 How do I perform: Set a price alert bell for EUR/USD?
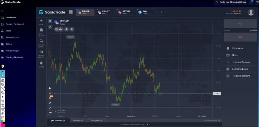pyautogui.click(x=66, y=29)
